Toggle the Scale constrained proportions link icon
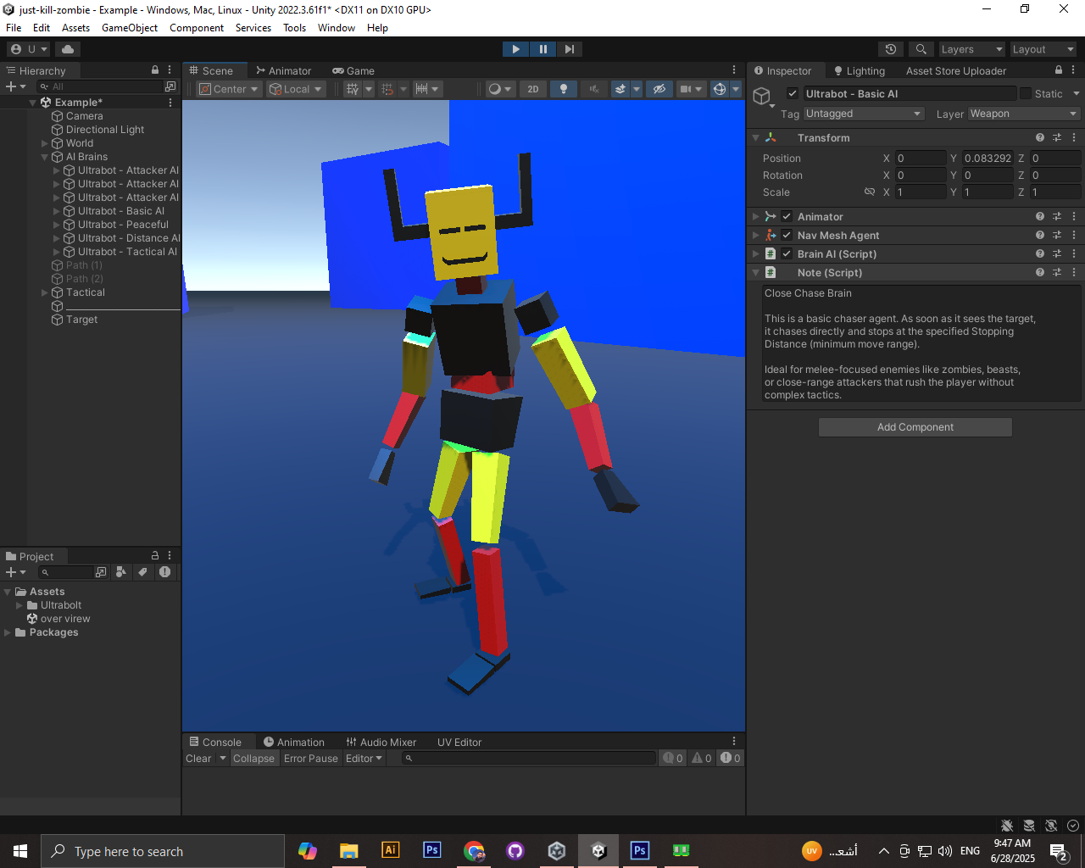Image resolution: width=1085 pixels, height=868 pixels. pos(869,192)
